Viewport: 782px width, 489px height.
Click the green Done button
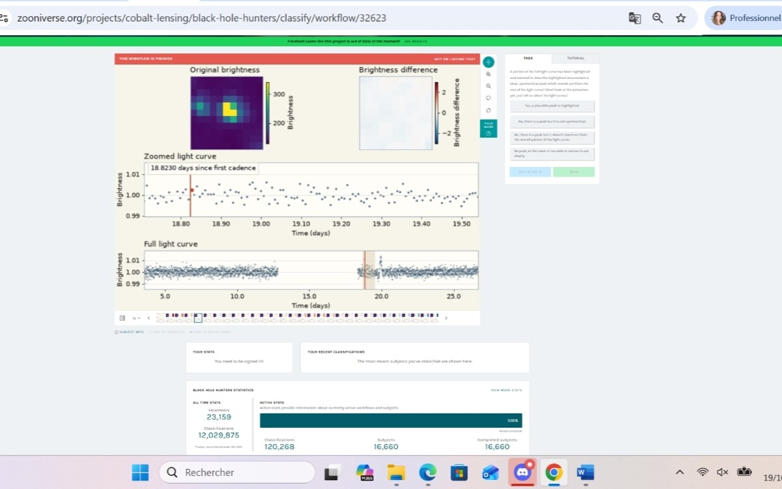(573, 172)
